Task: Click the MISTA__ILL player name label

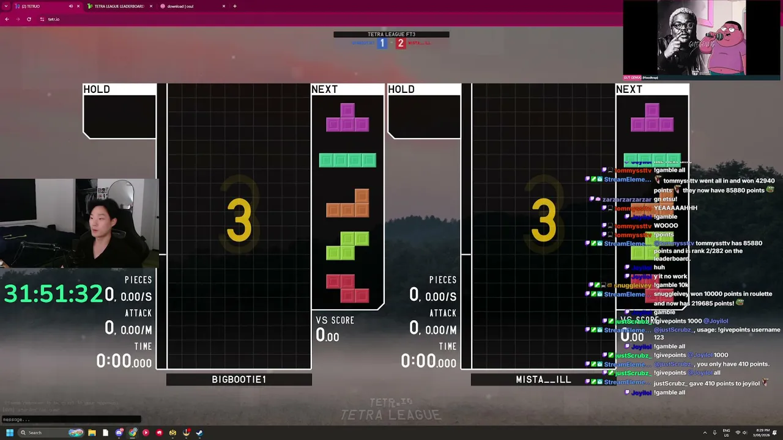Action: 544,380
